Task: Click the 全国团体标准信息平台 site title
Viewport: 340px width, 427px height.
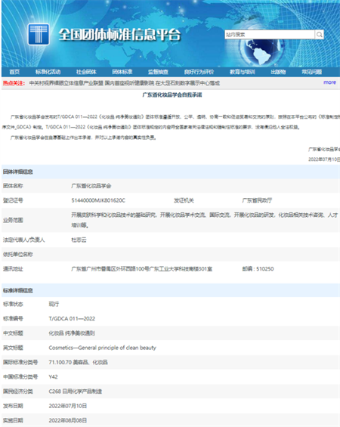Action: (x=119, y=35)
